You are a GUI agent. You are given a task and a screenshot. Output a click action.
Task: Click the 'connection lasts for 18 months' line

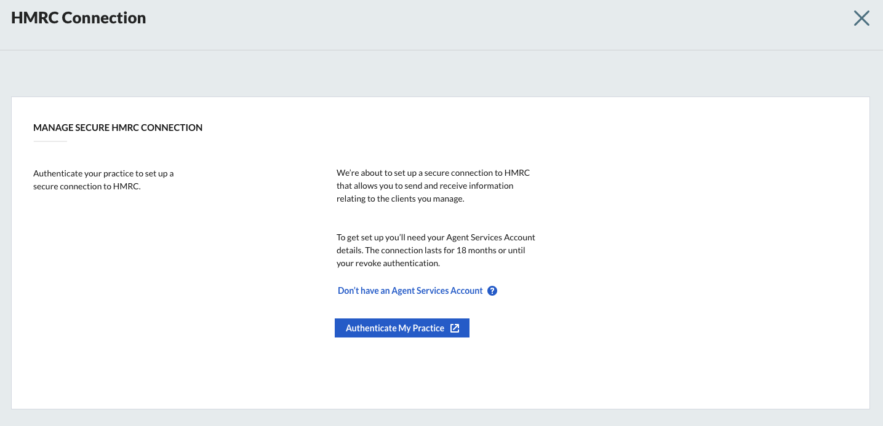[x=431, y=250]
